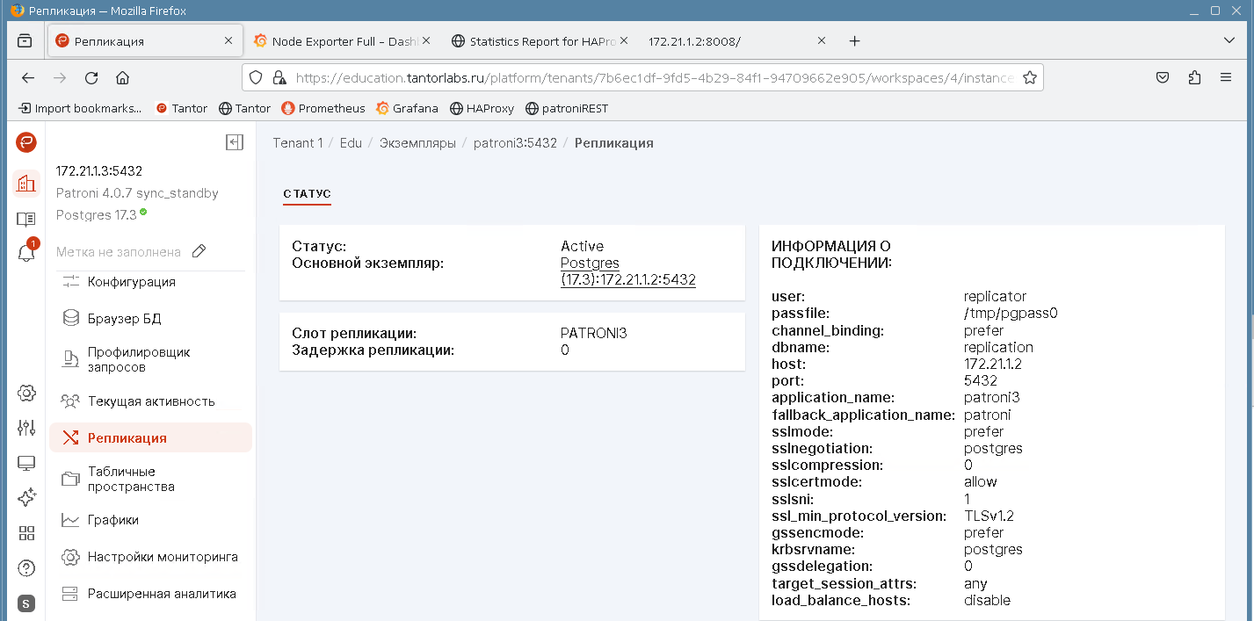Viewport: 1254px width, 621px height.
Task: Collapse the sidebar panel with the arrow icon
Action: 234,142
